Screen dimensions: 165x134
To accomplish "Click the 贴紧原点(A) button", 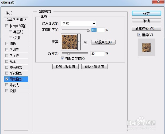I will pyautogui.click(x=103, y=42).
